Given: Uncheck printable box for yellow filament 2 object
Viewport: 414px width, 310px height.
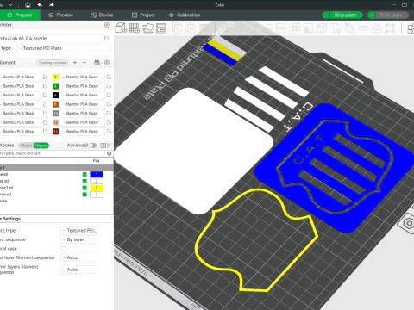Looking at the screenshot, I should pos(85,188).
